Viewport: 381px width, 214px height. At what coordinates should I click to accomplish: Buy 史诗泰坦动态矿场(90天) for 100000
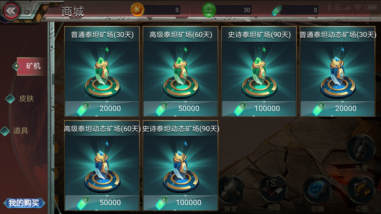coord(180,202)
